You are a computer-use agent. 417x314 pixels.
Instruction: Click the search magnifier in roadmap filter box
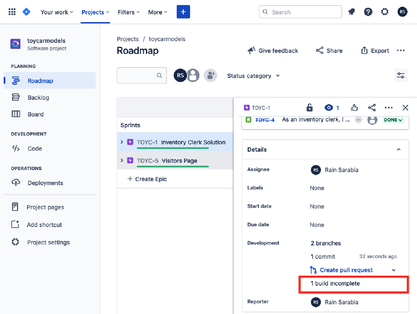coord(160,75)
